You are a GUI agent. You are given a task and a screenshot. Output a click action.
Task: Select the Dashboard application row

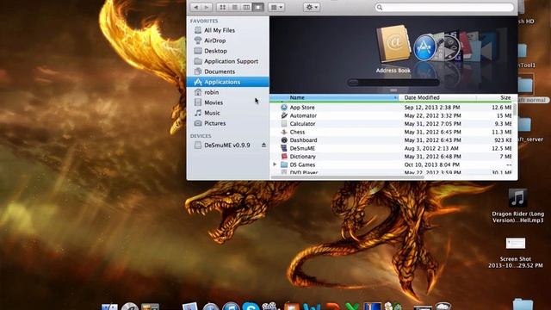(391, 140)
